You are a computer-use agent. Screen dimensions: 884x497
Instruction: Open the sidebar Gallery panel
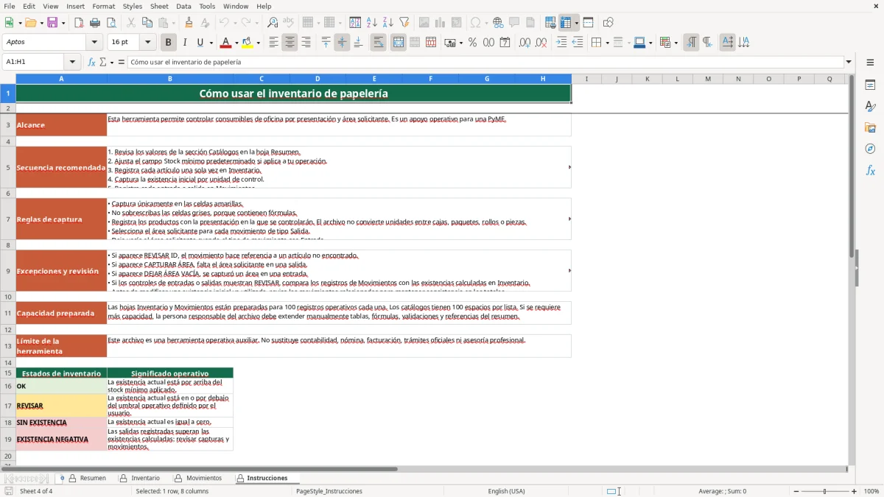870,128
